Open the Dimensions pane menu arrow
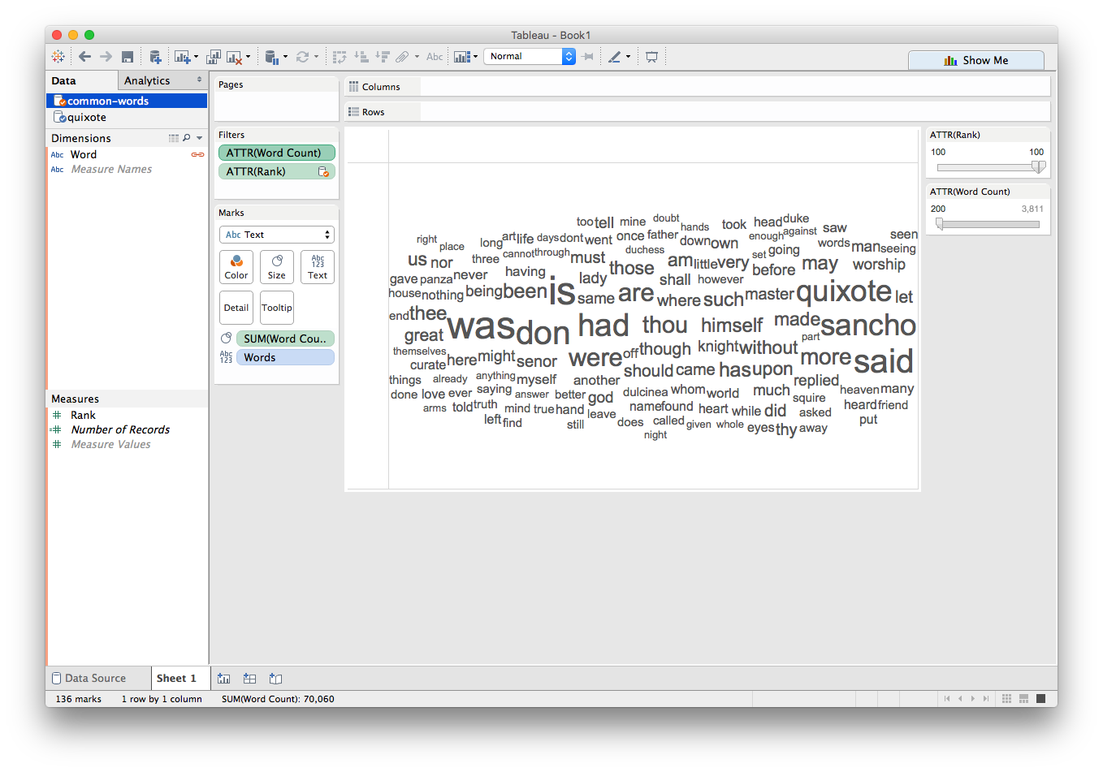 pos(200,138)
